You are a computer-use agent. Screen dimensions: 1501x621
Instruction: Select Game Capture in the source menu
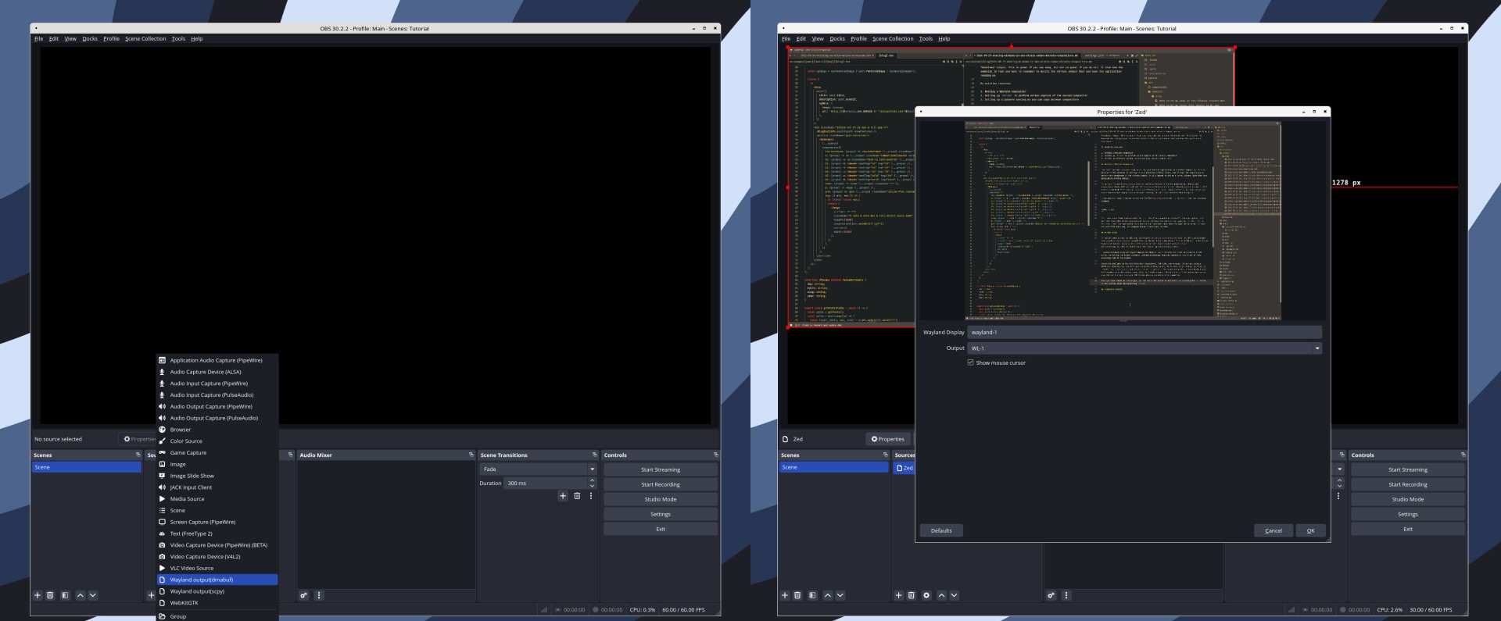coord(217,453)
